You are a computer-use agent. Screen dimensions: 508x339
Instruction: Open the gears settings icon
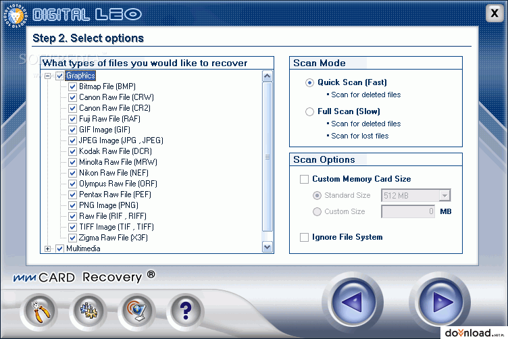(x=88, y=312)
